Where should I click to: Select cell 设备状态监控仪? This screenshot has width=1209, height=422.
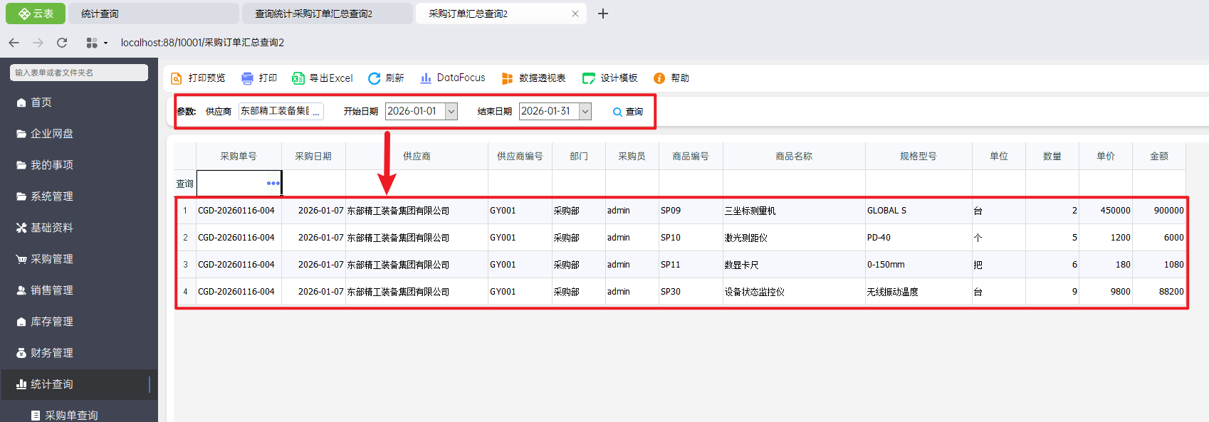click(794, 292)
